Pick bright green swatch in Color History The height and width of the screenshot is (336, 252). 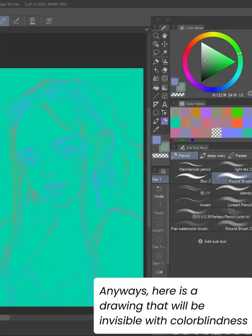(236, 113)
